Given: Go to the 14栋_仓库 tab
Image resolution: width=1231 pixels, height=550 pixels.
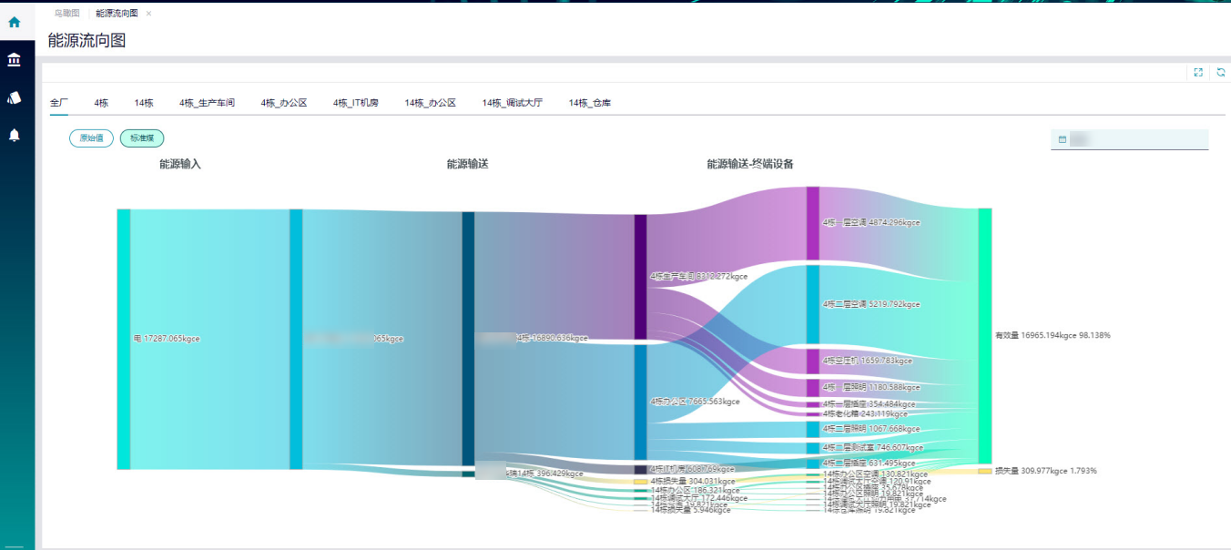Looking at the screenshot, I should (589, 103).
